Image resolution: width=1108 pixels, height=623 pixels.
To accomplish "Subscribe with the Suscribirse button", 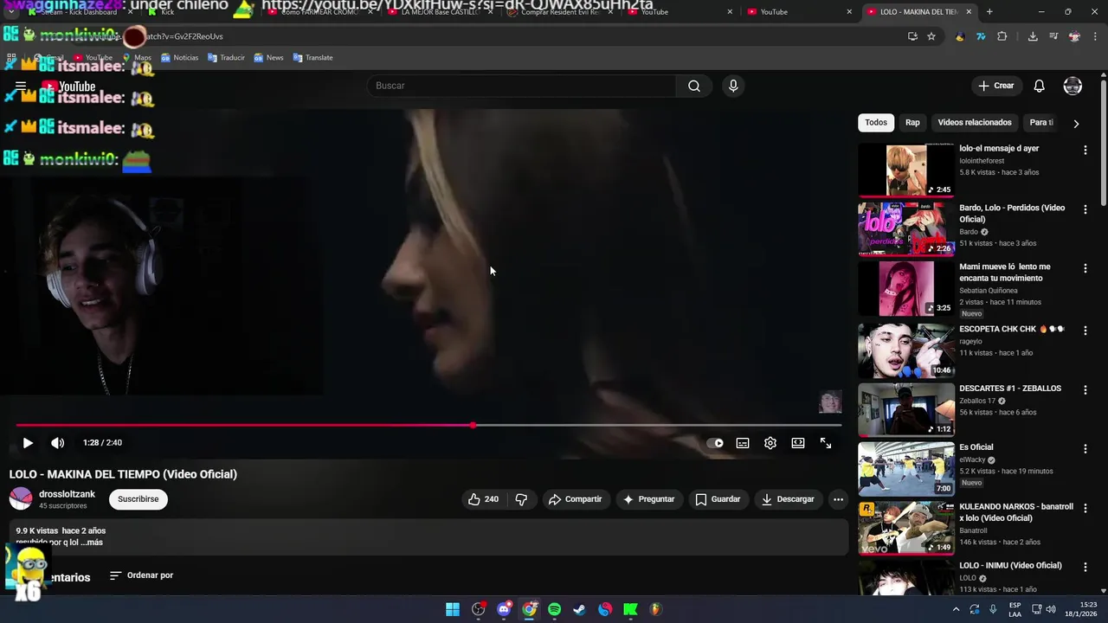I will [138, 499].
